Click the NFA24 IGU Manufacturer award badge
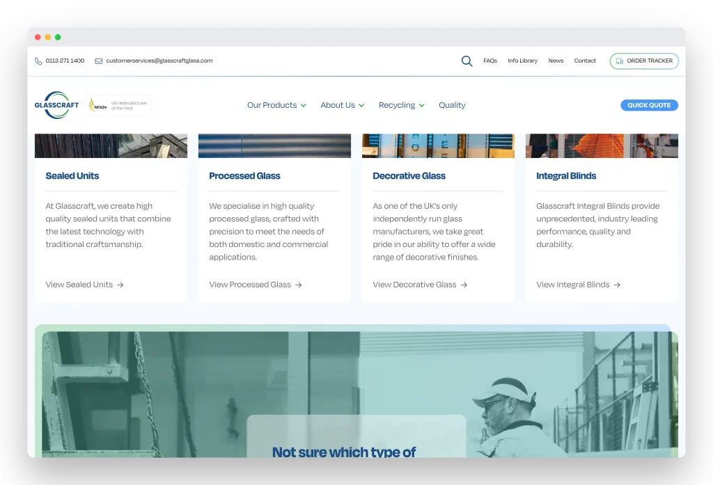Image resolution: width=713 pixels, height=485 pixels. tap(118, 106)
